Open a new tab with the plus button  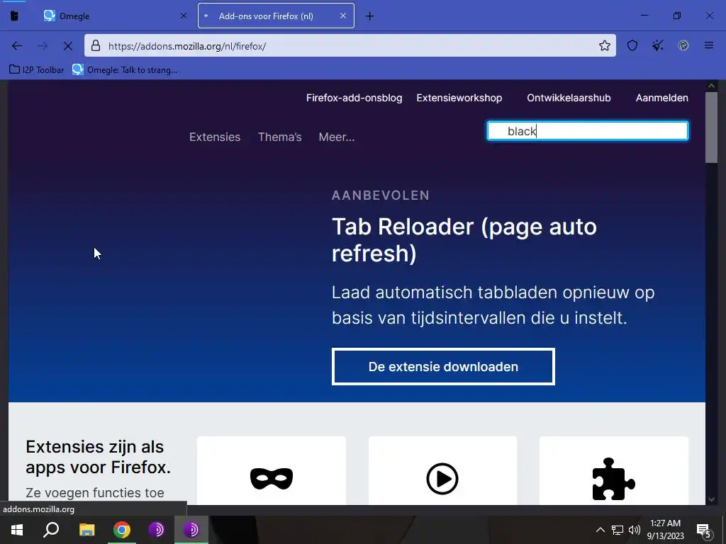pos(369,16)
